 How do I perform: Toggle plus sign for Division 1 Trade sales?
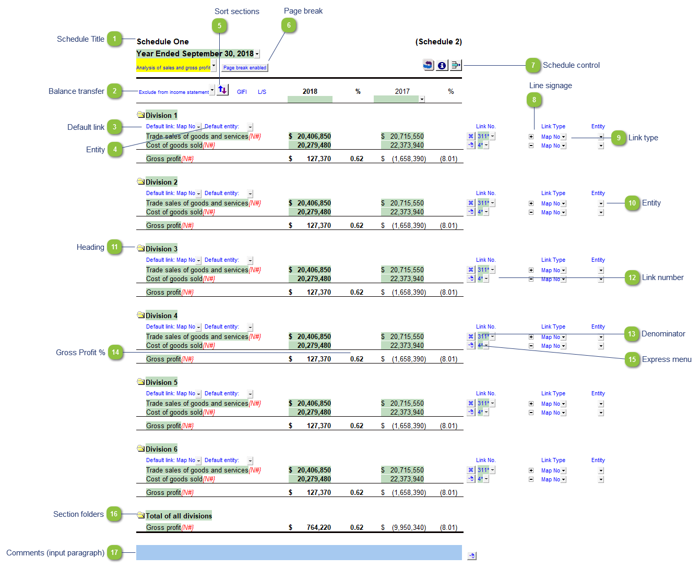[x=531, y=137]
